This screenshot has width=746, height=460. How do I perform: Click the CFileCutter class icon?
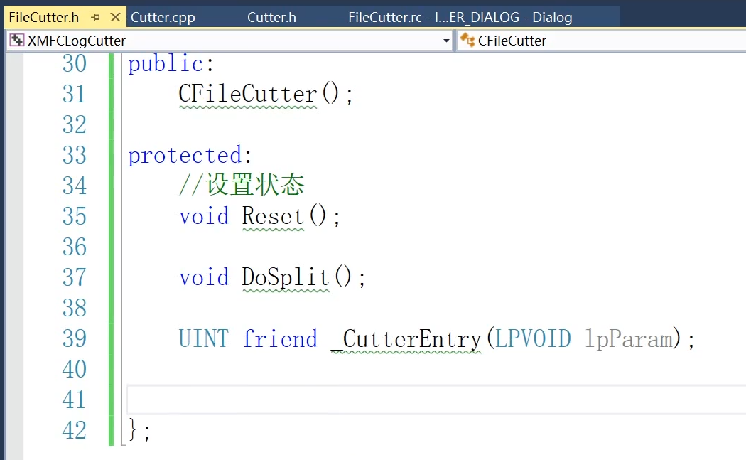pyautogui.click(x=467, y=41)
